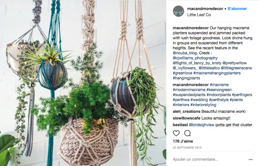Open @flights_of_fancy_by_kristy mention
Image resolution: width=259 pixels, height=166 pixels.
point(197,63)
